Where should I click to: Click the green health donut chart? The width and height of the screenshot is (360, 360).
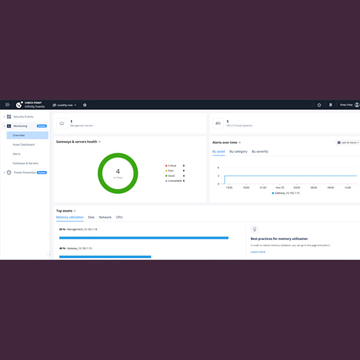[x=118, y=173]
